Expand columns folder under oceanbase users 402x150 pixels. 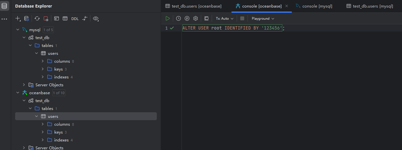[43, 124]
